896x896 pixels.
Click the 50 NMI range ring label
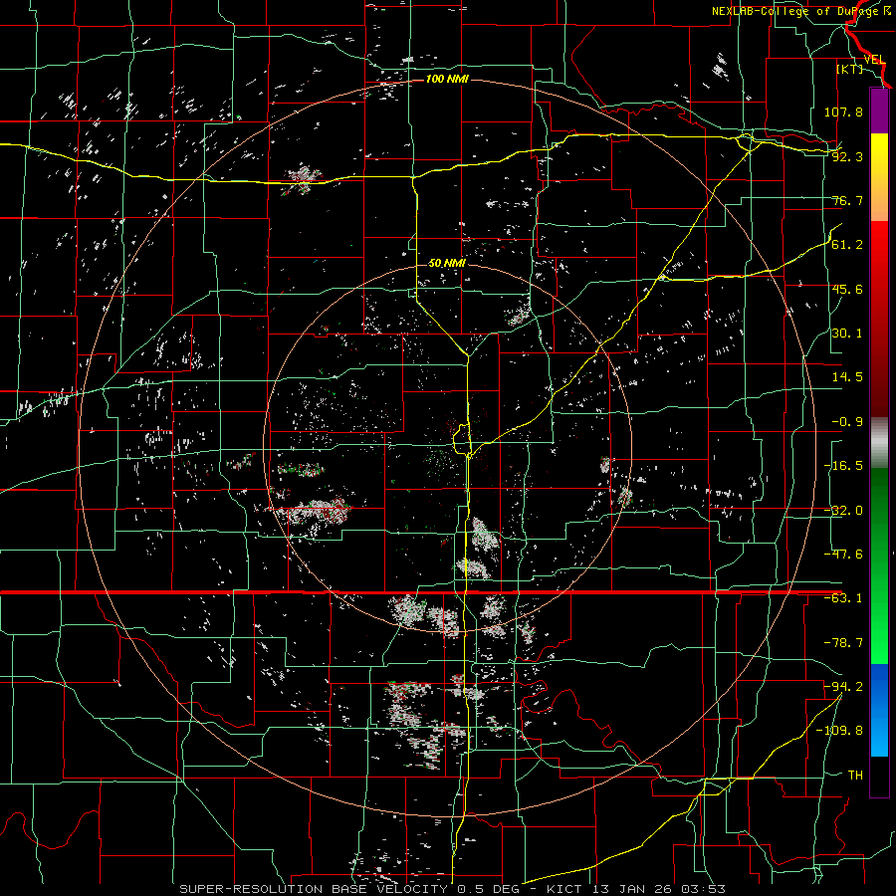click(x=447, y=264)
